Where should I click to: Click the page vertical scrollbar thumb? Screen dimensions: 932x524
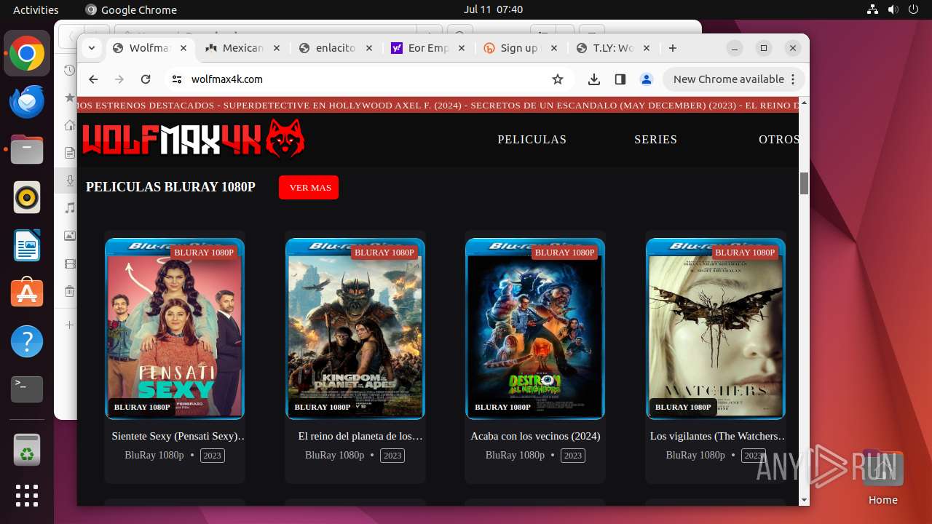click(x=804, y=183)
